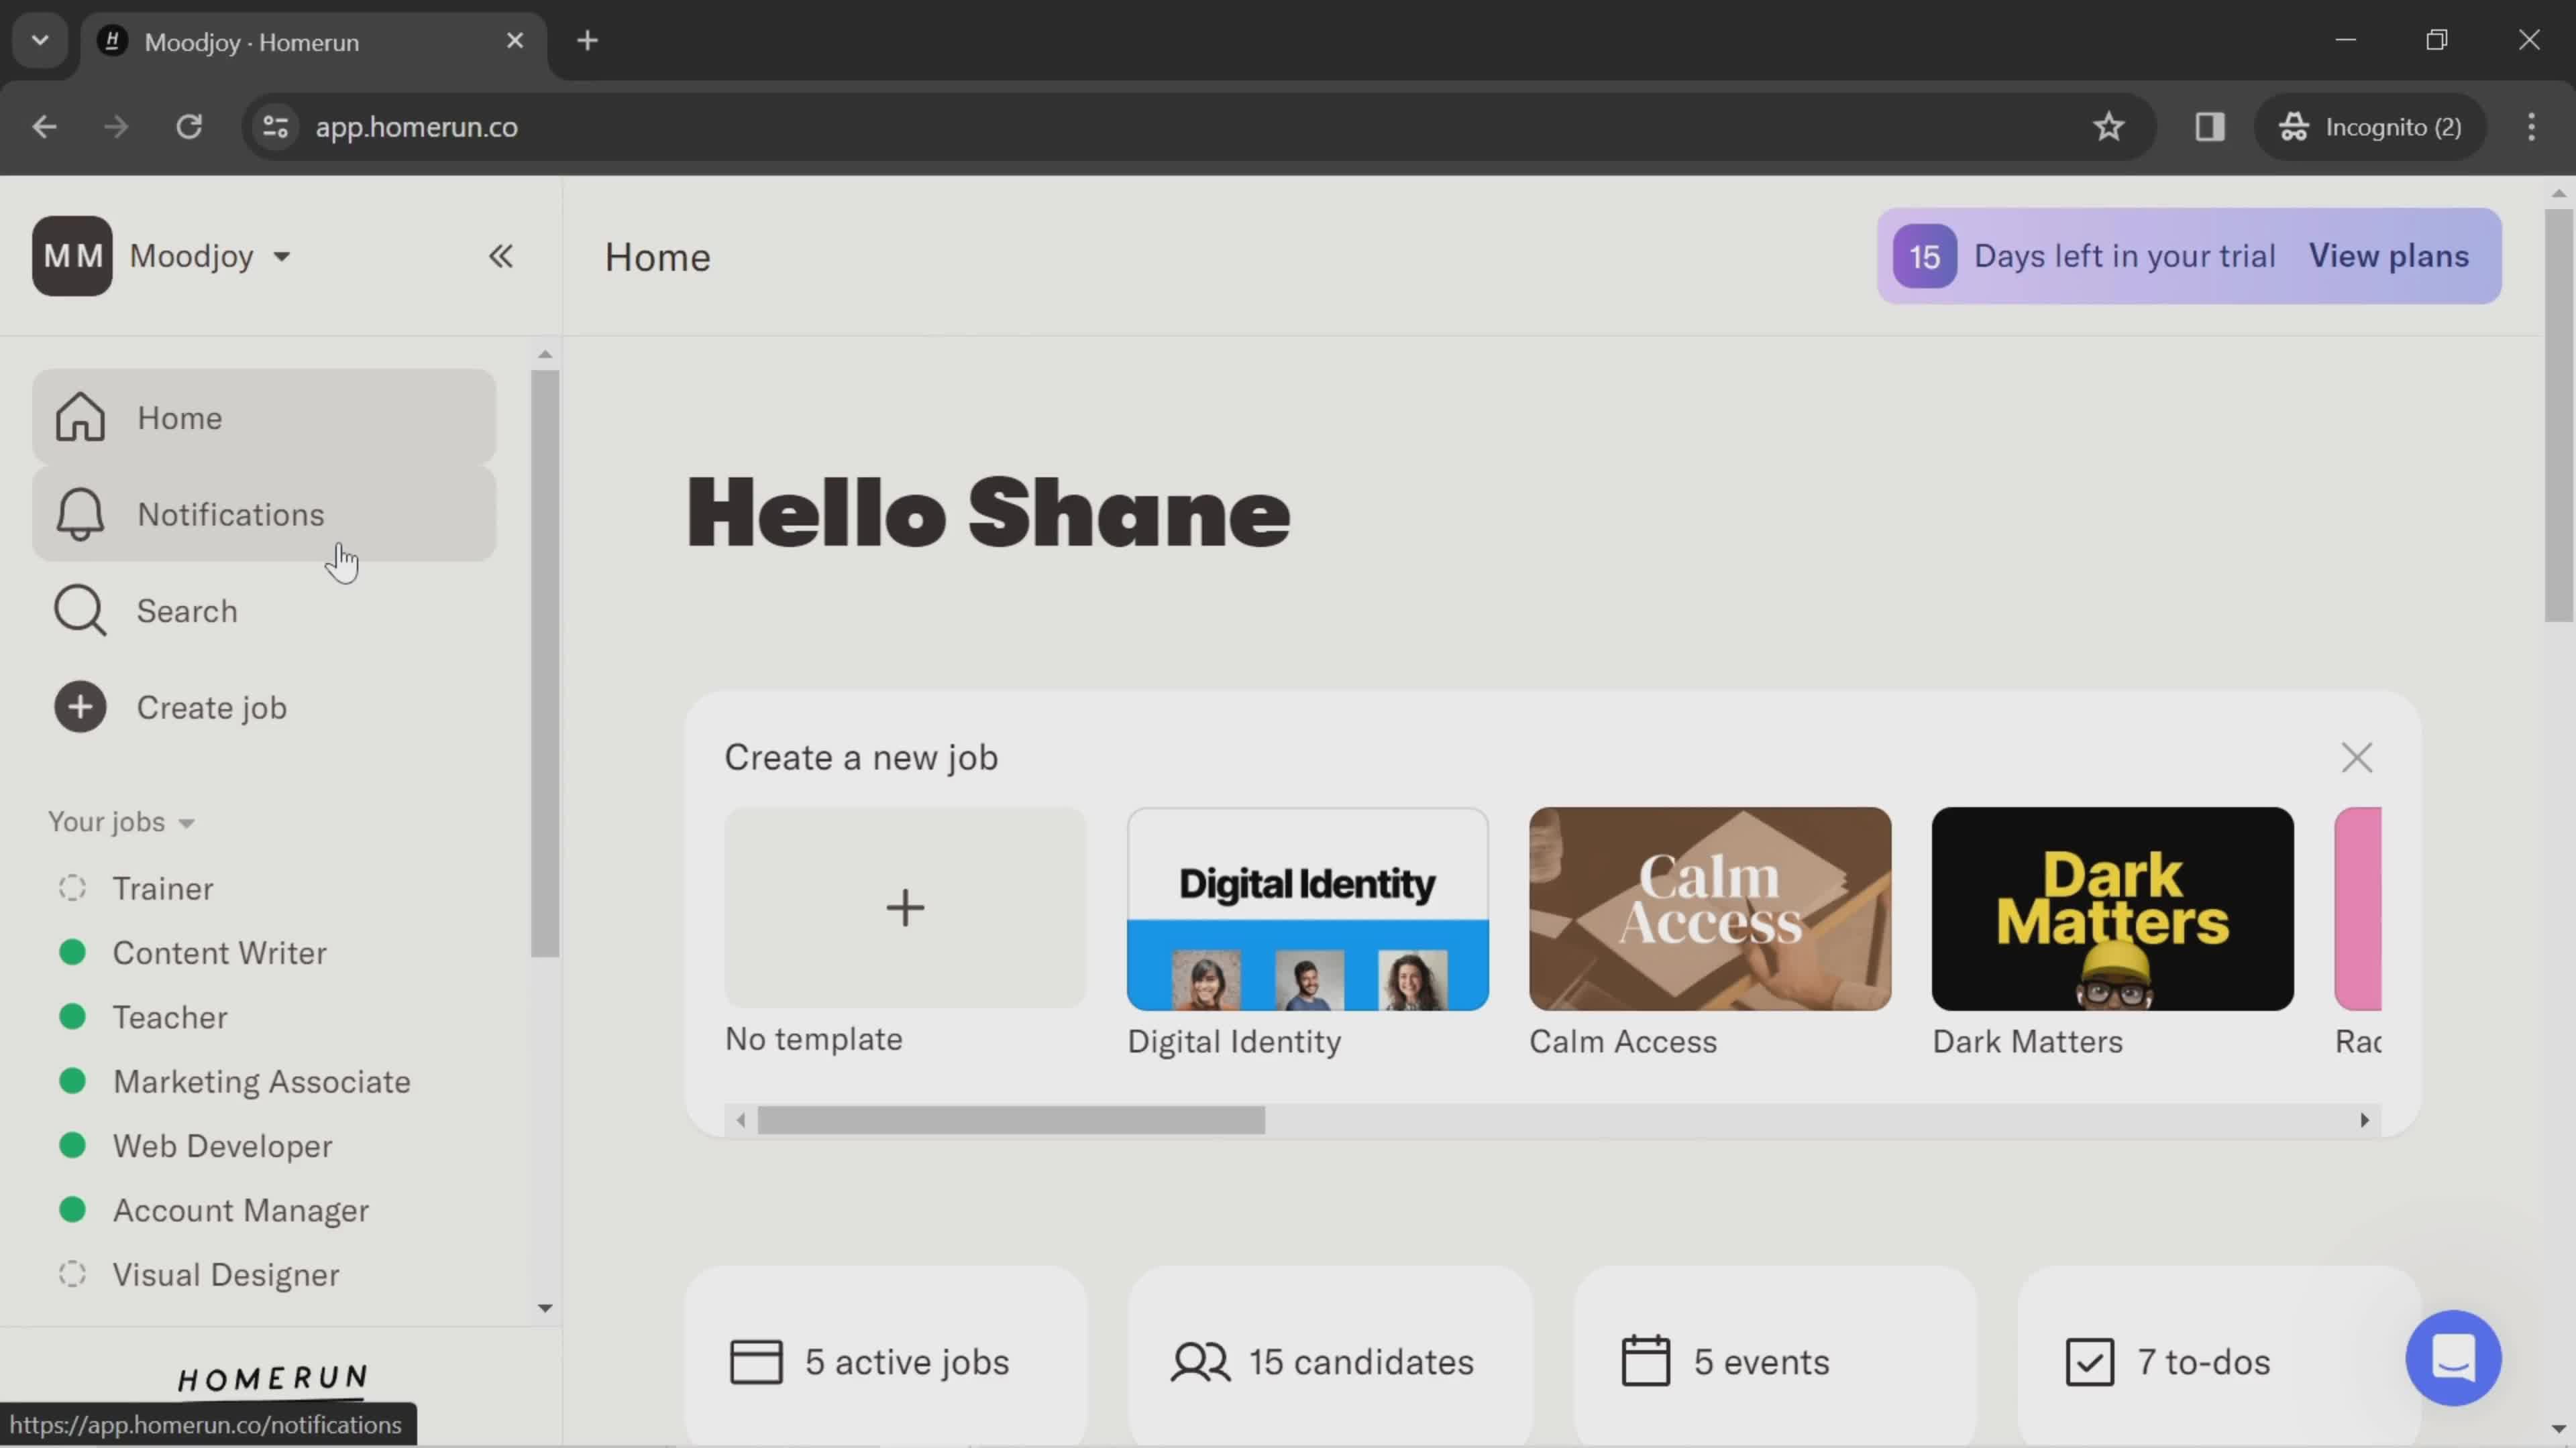Click the main page vertical scrollbar thumb

coord(2559,415)
